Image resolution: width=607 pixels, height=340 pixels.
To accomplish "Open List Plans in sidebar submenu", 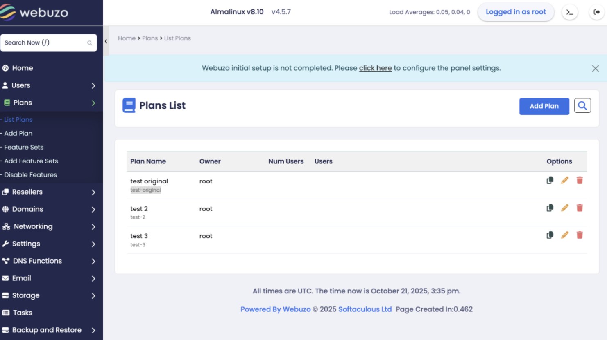I will pos(18,120).
